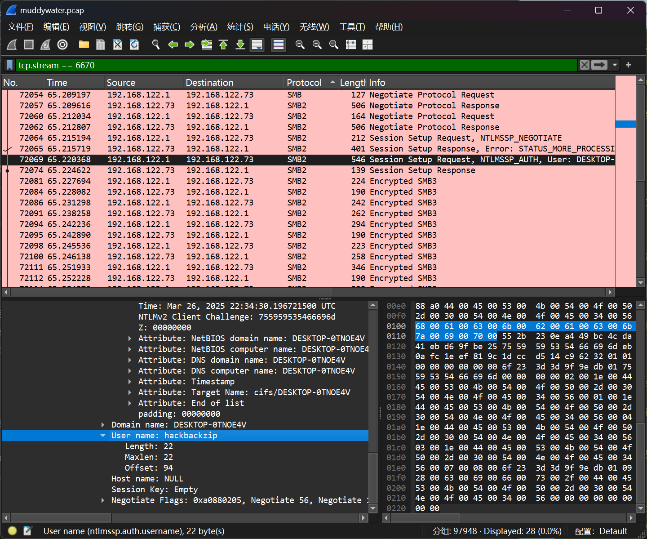Click the status bar expert info circle
647x539 pixels.
point(12,531)
